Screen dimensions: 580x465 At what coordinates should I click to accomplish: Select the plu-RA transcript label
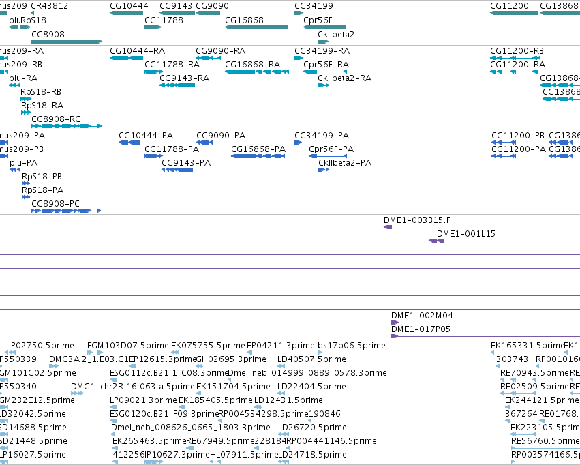[x=23, y=78]
